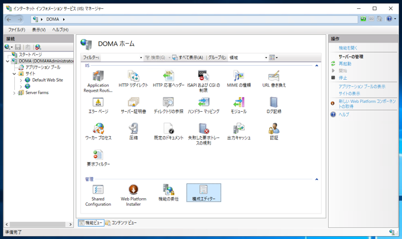
Task: Open the エラー ページ feature
Action: click(x=98, y=105)
